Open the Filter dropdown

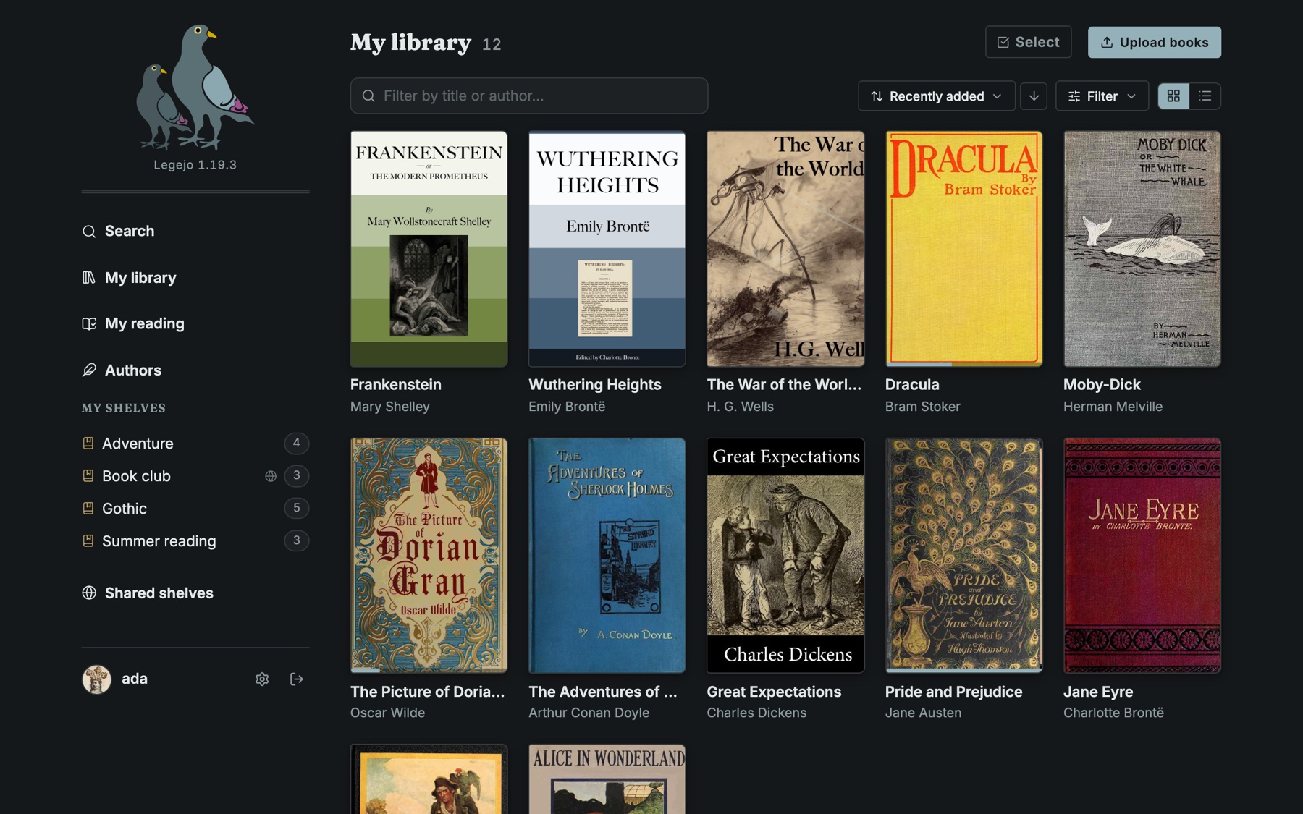click(x=1102, y=96)
